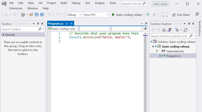Close the Toolbox panel
The width and height of the screenshot is (202, 112).
tap(42, 24)
